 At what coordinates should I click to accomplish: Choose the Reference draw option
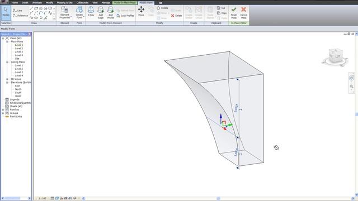coord(20,16)
